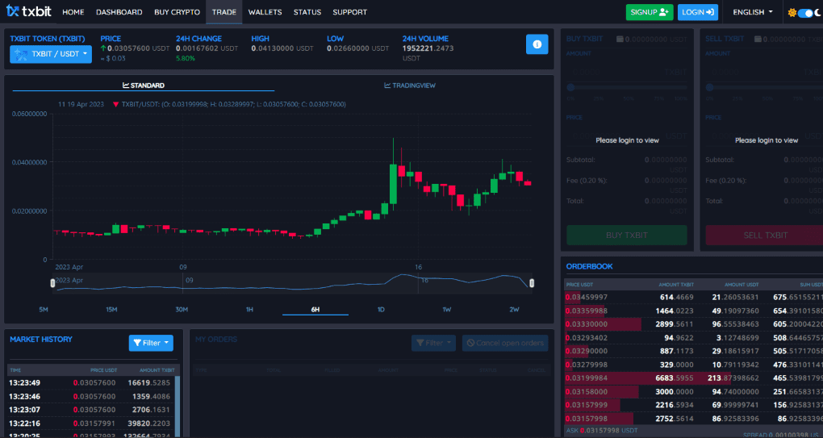Open the Market History Filter dropdown

click(151, 343)
